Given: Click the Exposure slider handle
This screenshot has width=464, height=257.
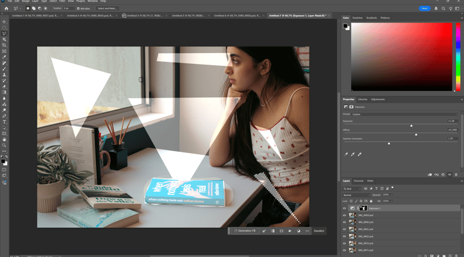Looking at the screenshot, I should click(411, 125).
